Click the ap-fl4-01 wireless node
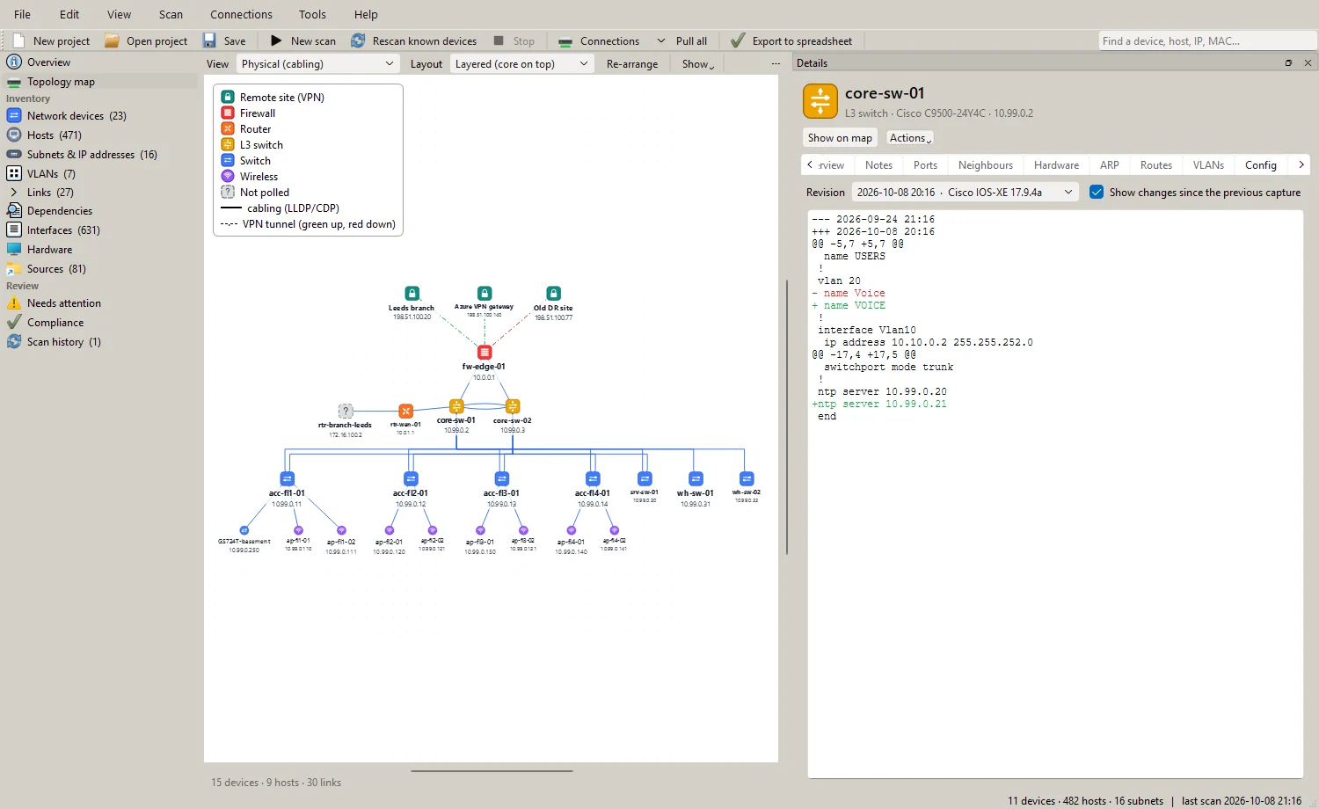The height and width of the screenshot is (809, 1319). (572, 531)
